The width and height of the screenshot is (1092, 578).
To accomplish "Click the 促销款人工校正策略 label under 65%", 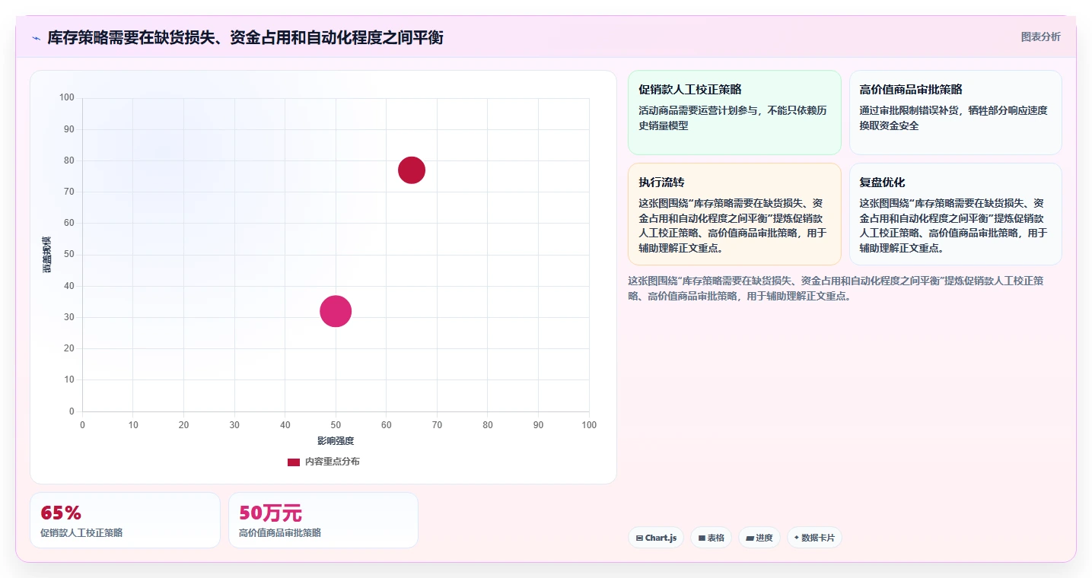I will point(81,533).
